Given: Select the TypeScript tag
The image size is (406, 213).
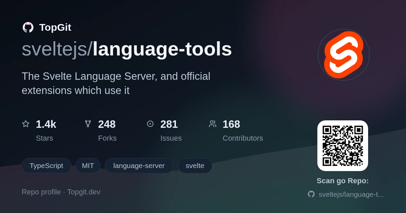Looking at the screenshot, I should pos(46,166).
